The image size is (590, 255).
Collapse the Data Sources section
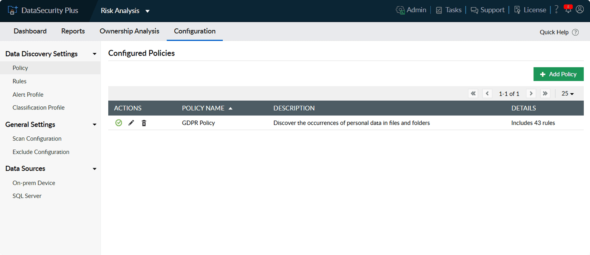click(94, 169)
